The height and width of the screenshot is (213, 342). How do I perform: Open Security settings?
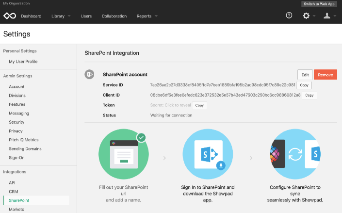pyautogui.click(x=16, y=122)
